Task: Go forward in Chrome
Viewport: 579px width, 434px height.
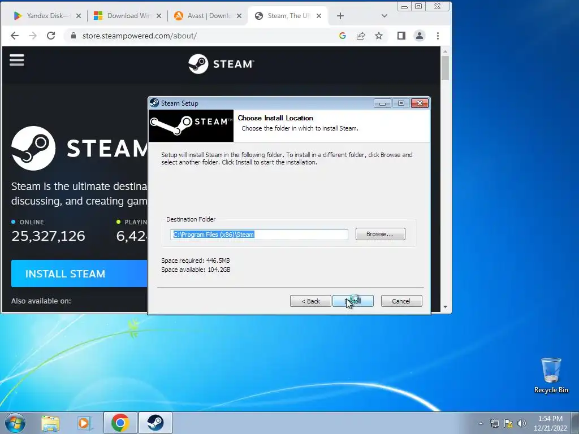Action: click(33, 36)
